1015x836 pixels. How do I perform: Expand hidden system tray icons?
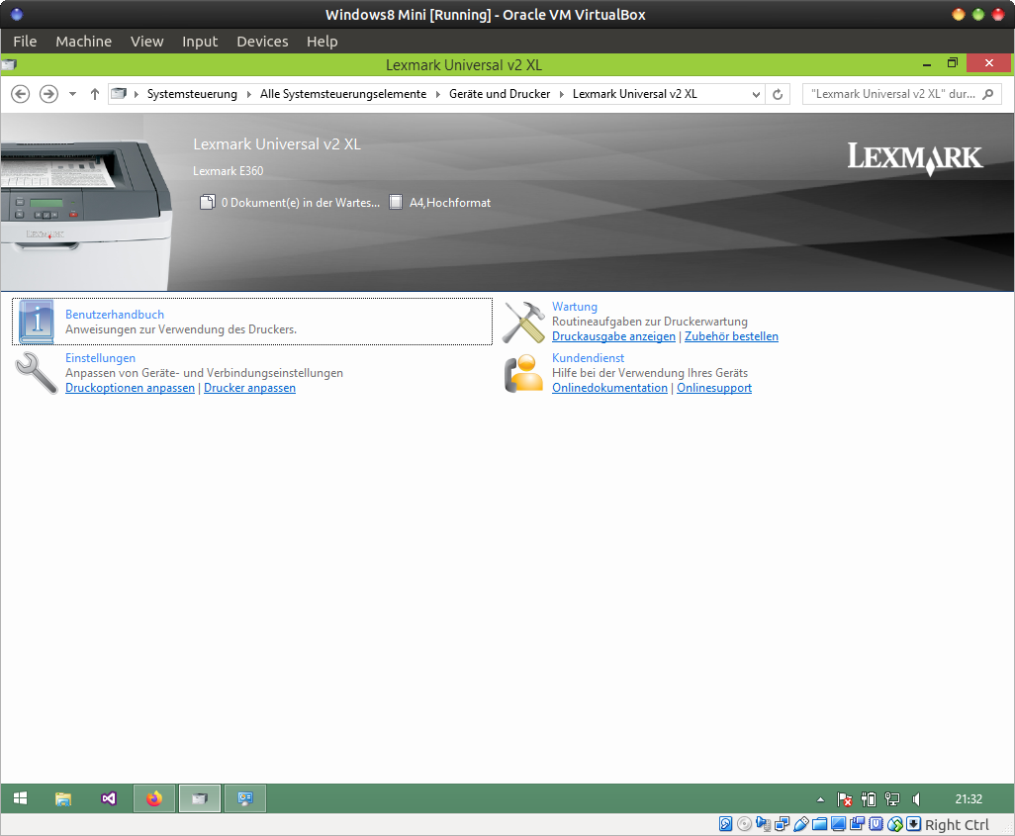[820, 798]
